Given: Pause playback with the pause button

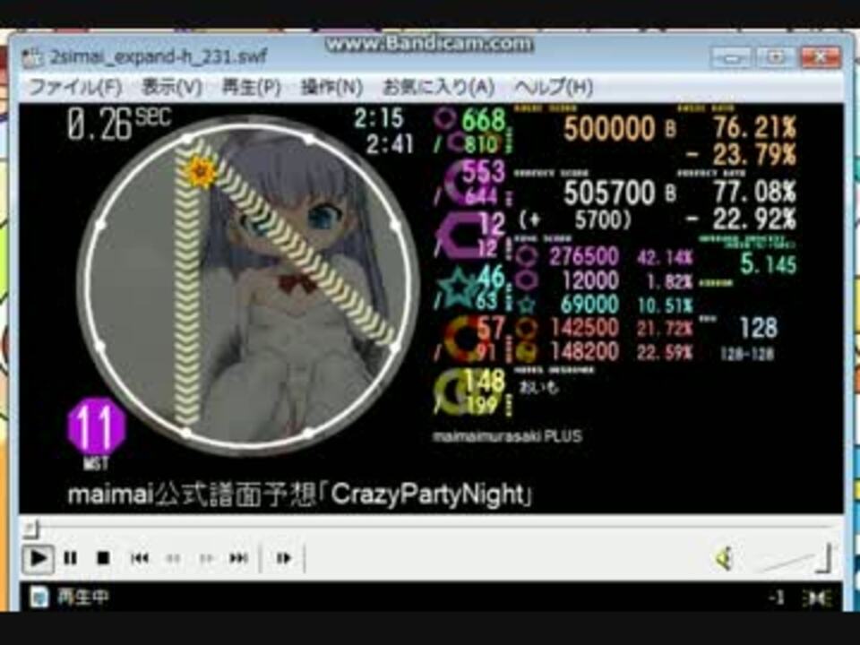Looking at the screenshot, I should coord(70,558).
